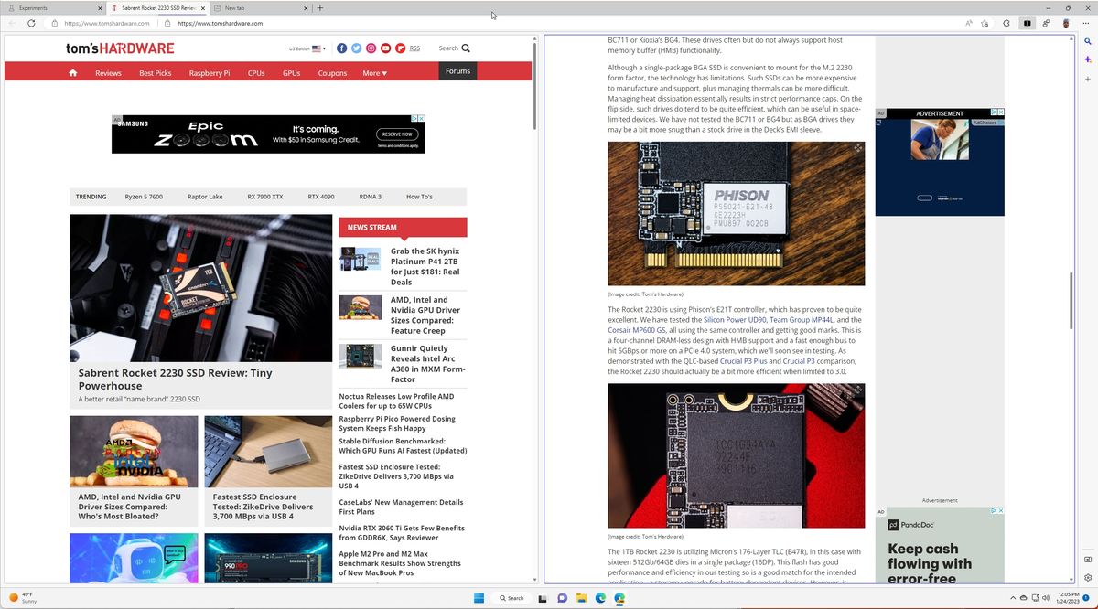Select the Home icon in the red navigation bar

pos(73,71)
